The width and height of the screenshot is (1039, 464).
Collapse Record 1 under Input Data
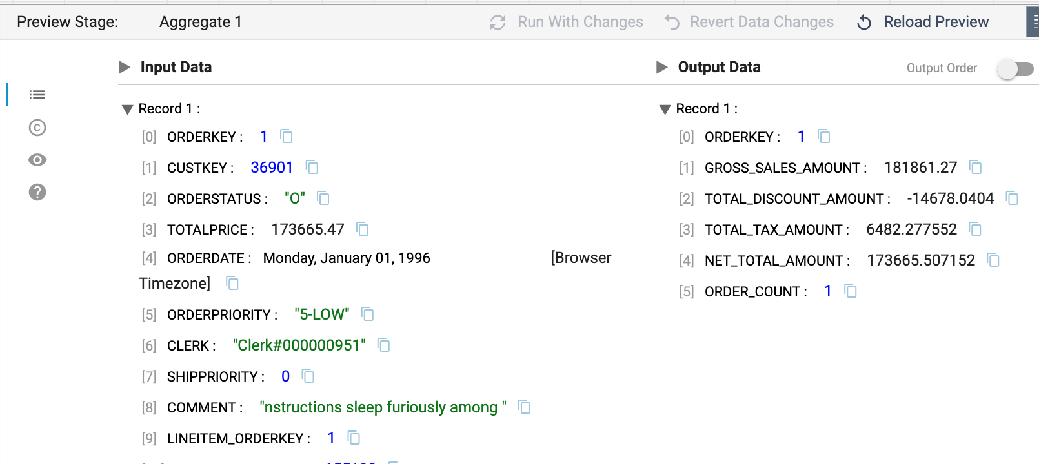[x=128, y=110]
